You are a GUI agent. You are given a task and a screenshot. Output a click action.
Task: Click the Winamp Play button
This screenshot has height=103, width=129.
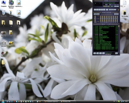97,10
